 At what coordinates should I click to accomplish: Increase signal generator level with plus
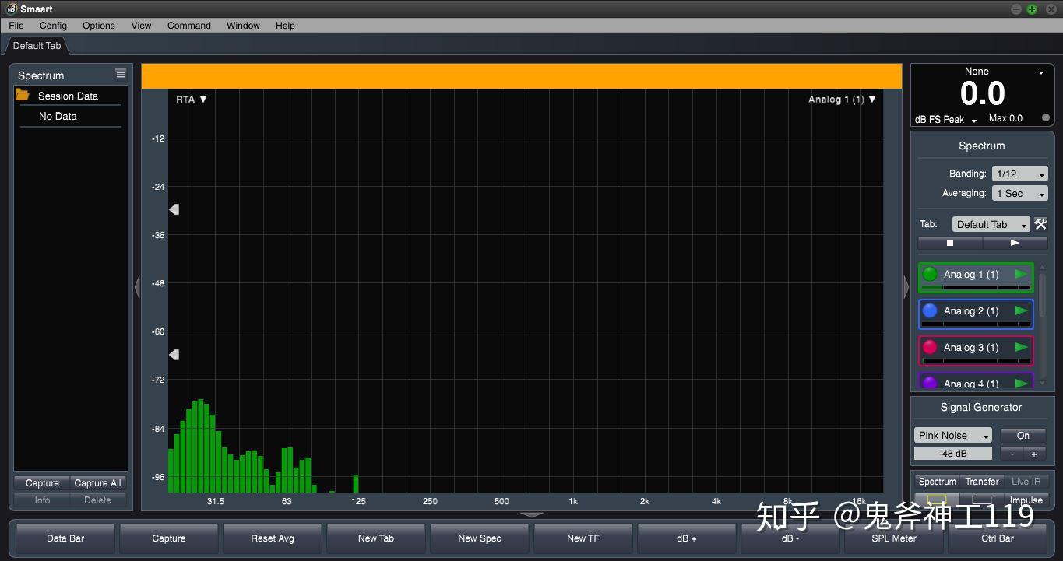click(x=1034, y=454)
